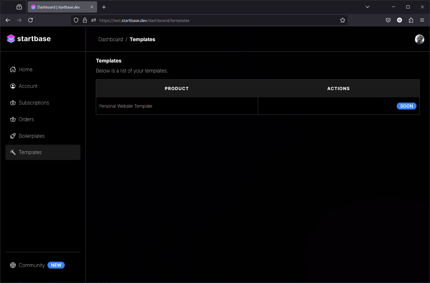Click the Boilerplates rocket icon

(x=13, y=136)
